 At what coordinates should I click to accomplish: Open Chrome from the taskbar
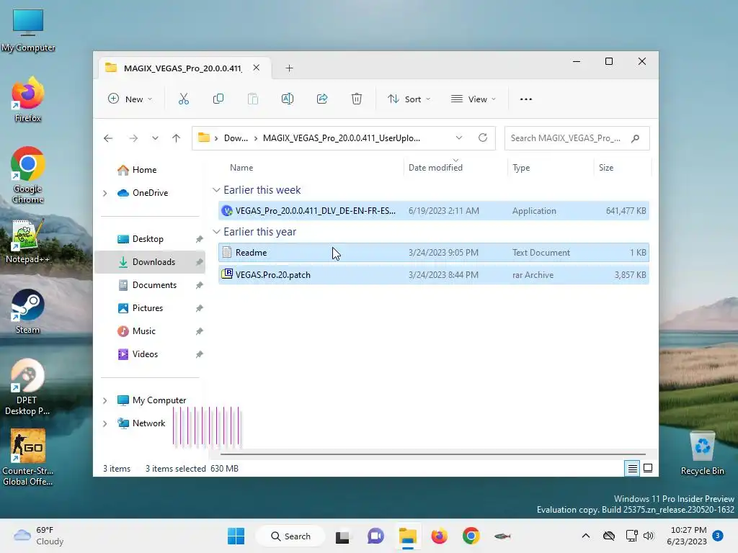click(471, 536)
